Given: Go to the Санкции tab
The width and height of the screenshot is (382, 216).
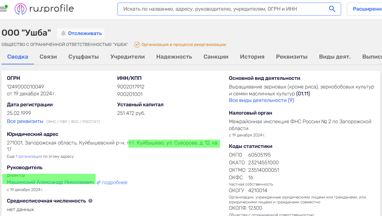Looking at the screenshot, I should coord(216,57).
